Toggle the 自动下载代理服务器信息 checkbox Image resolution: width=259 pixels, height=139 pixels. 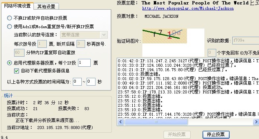coord(16,71)
